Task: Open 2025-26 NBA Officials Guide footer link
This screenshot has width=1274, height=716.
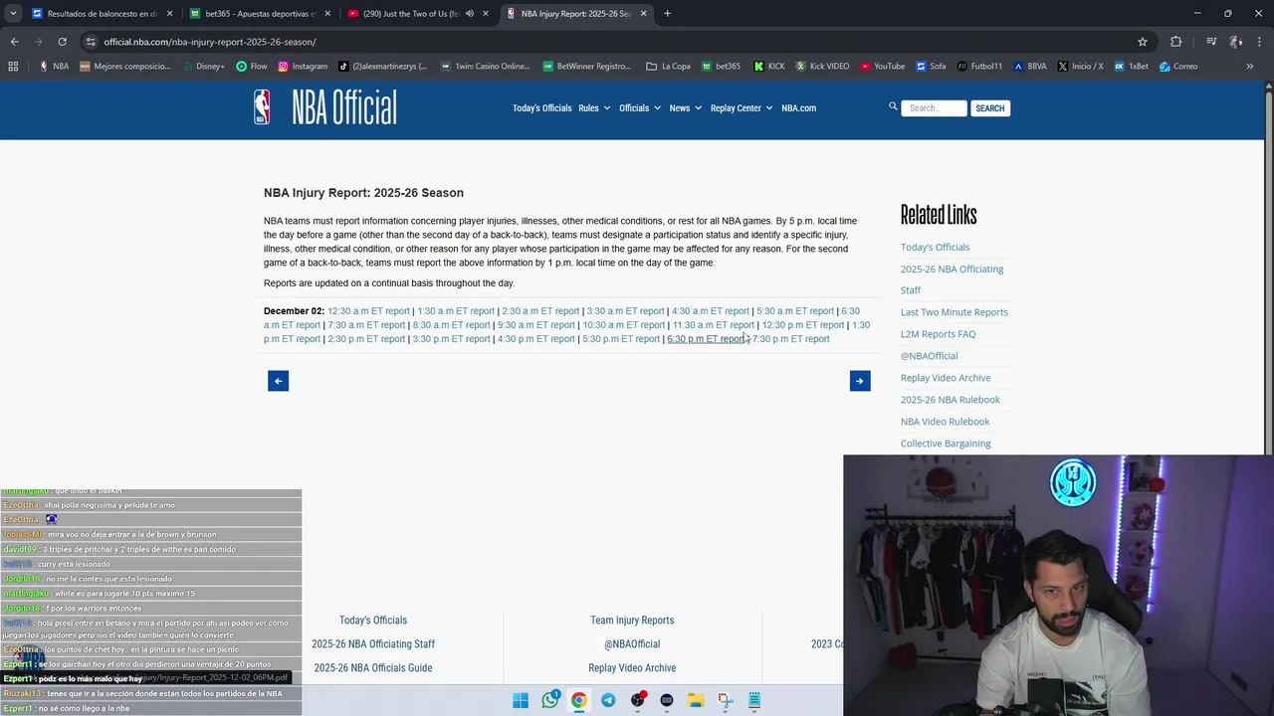Action: [373, 668]
